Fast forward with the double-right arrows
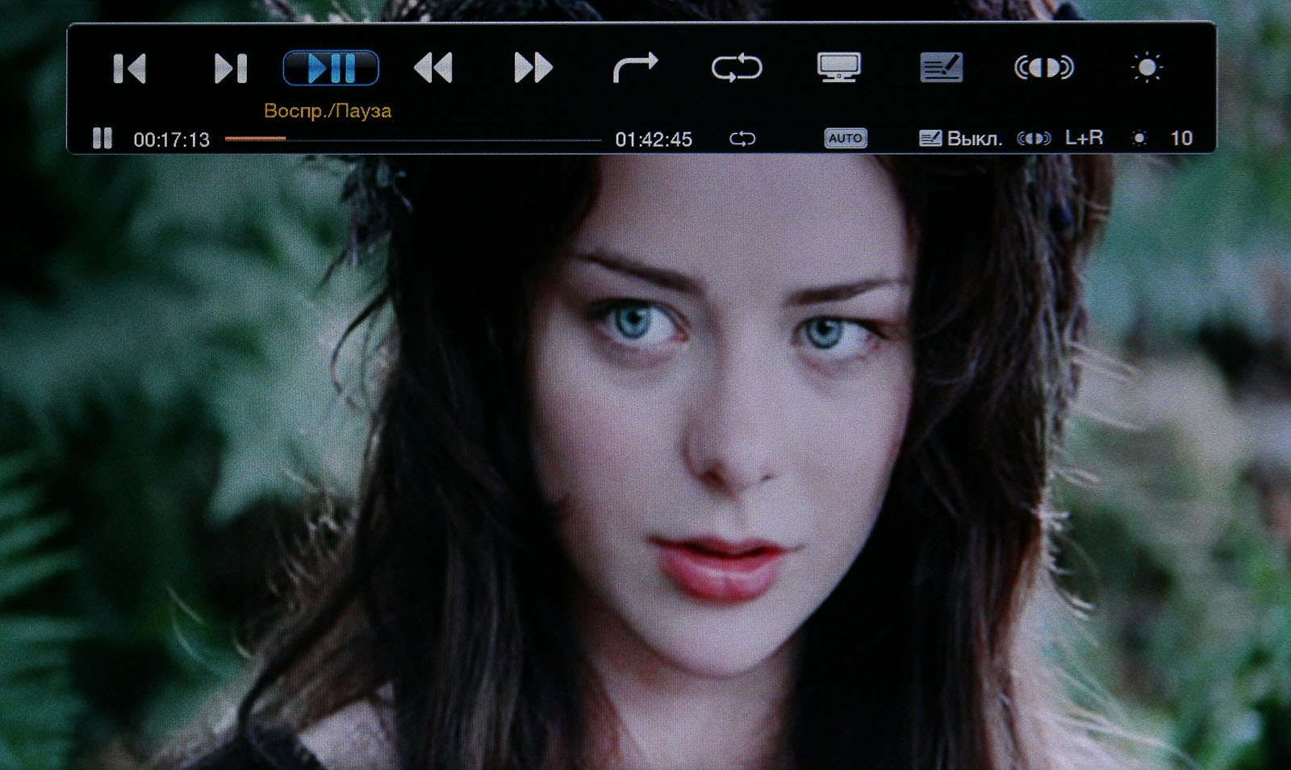1291x770 pixels. (533, 69)
